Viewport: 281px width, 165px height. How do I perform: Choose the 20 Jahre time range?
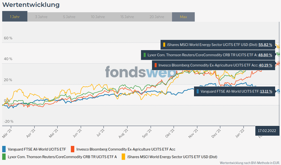157,17
